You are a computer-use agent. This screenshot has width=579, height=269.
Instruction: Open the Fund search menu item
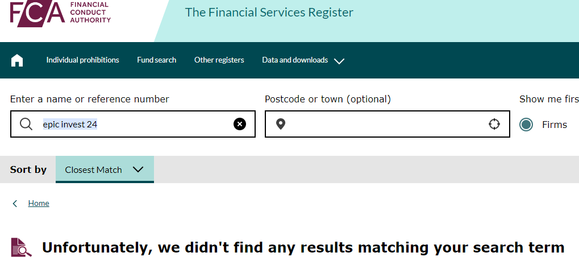point(157,60)
